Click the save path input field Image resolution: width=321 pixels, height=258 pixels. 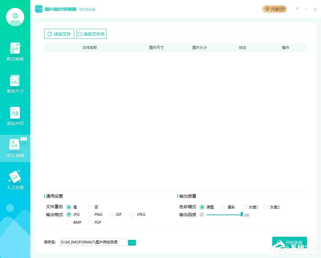click(x=92, y=242)
